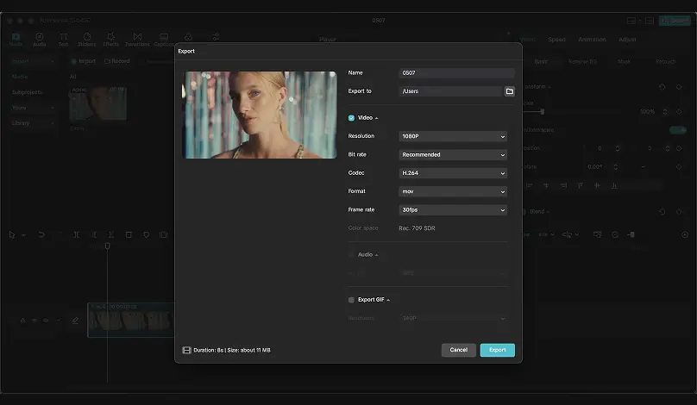697x405 pixels.
Task: Switch to the Speed tab in inspector
Action: [556, 40]
